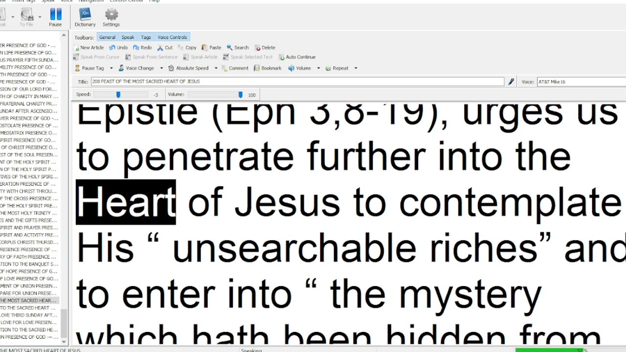The height and width of the screenshot is (352, 626).
Task: Insert a Volume tag
Action: pyautogui.click(x=299, y=68)
